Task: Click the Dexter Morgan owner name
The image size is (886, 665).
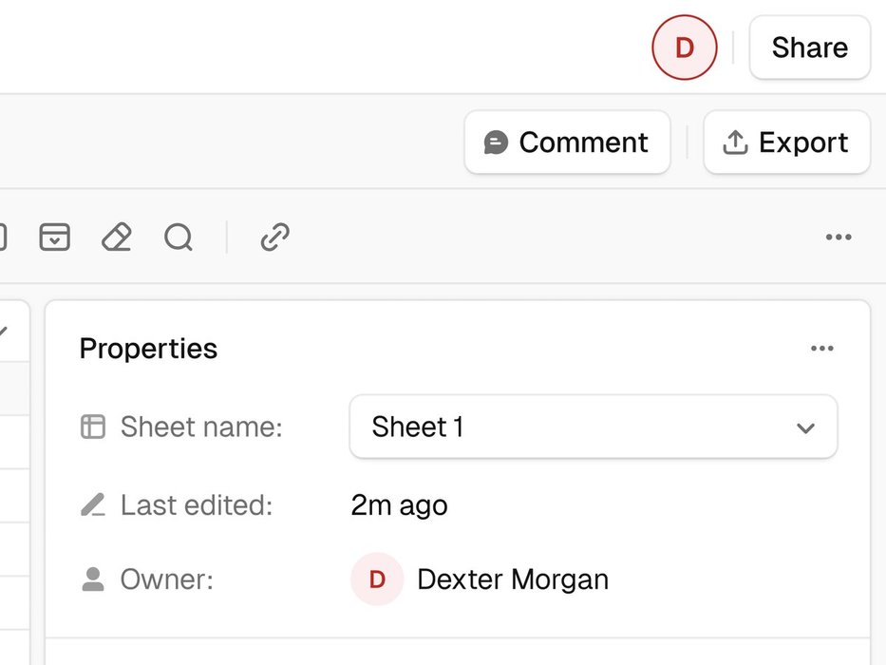Action: pos(513,579)
